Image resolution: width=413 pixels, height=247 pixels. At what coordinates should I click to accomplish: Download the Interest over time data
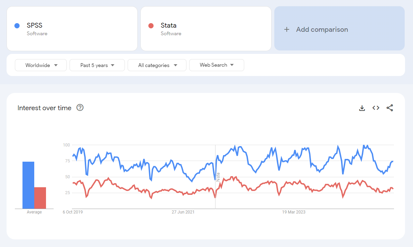click(362, 108)
